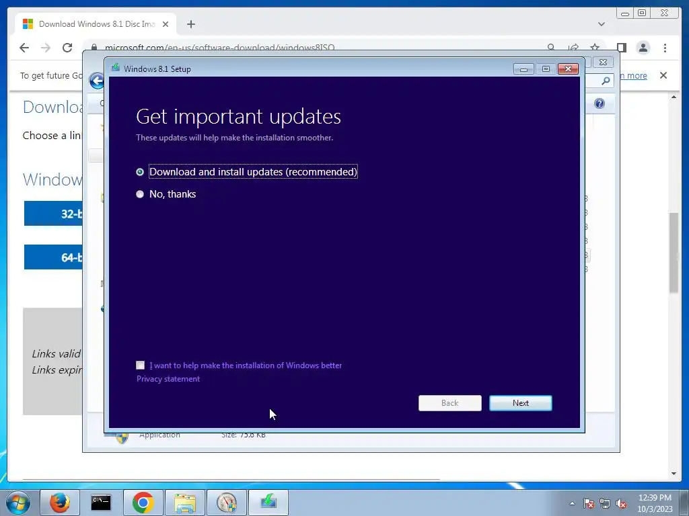Viewport: 689px width, 516px height.
Task: Minimize the Windows 8.1 Setup window
Action: [523, 69]
